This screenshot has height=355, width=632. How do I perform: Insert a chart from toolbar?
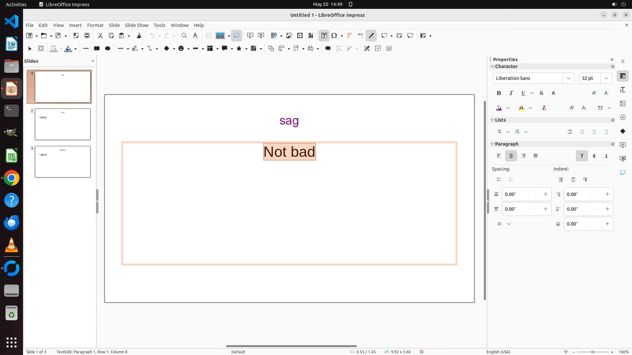[310, 36]
